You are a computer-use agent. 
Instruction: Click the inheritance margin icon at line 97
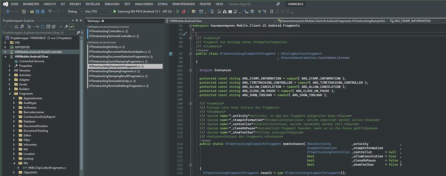tap(171, 53)
